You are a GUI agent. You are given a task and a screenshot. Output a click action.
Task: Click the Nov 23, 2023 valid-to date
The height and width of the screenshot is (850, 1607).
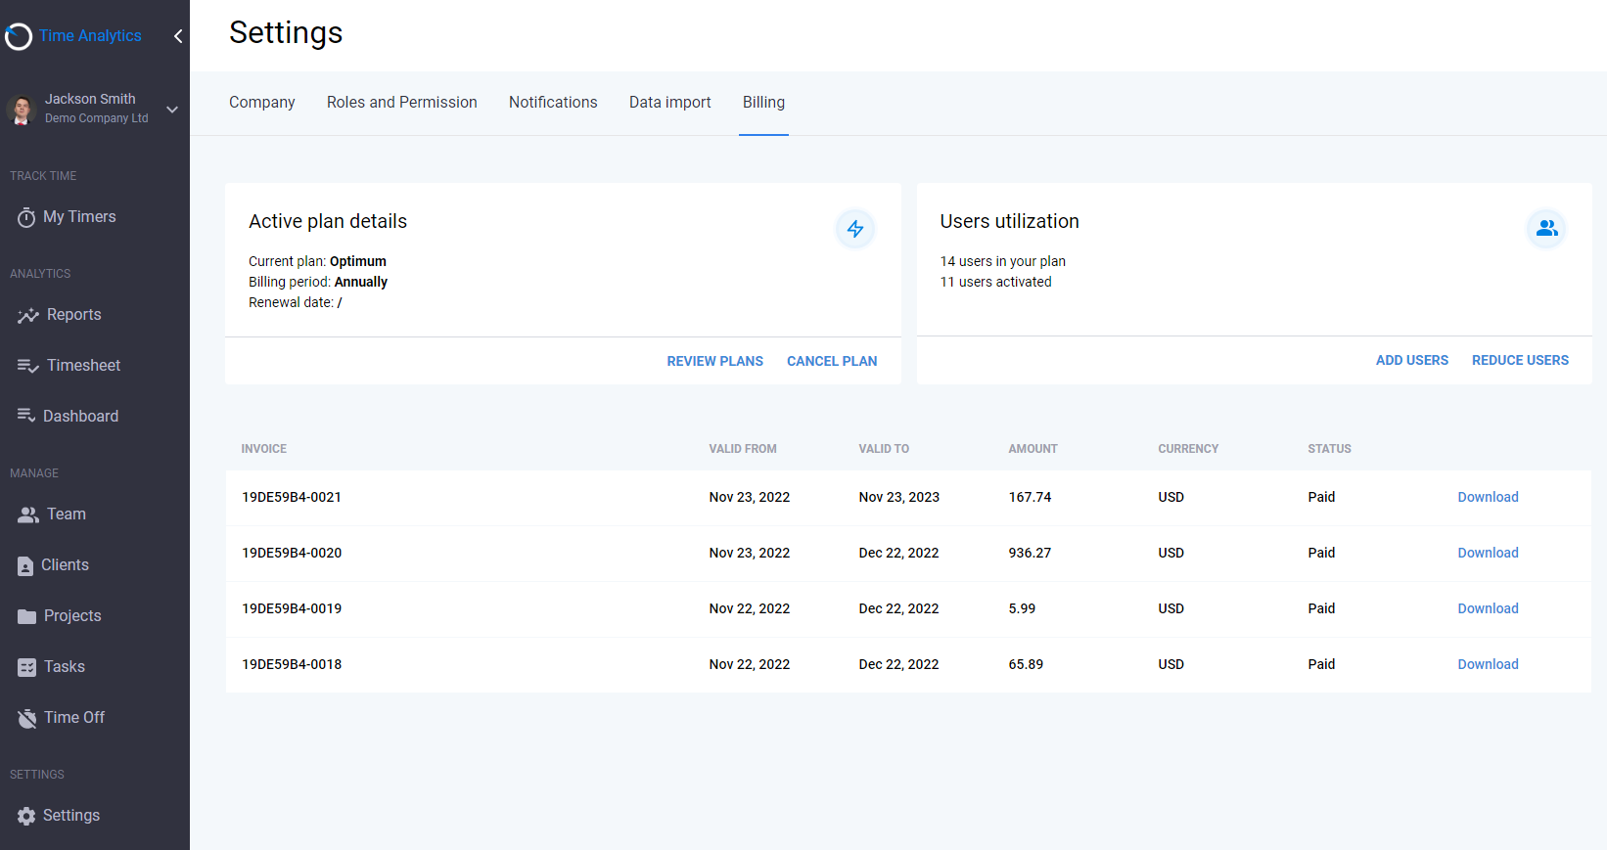898,497
